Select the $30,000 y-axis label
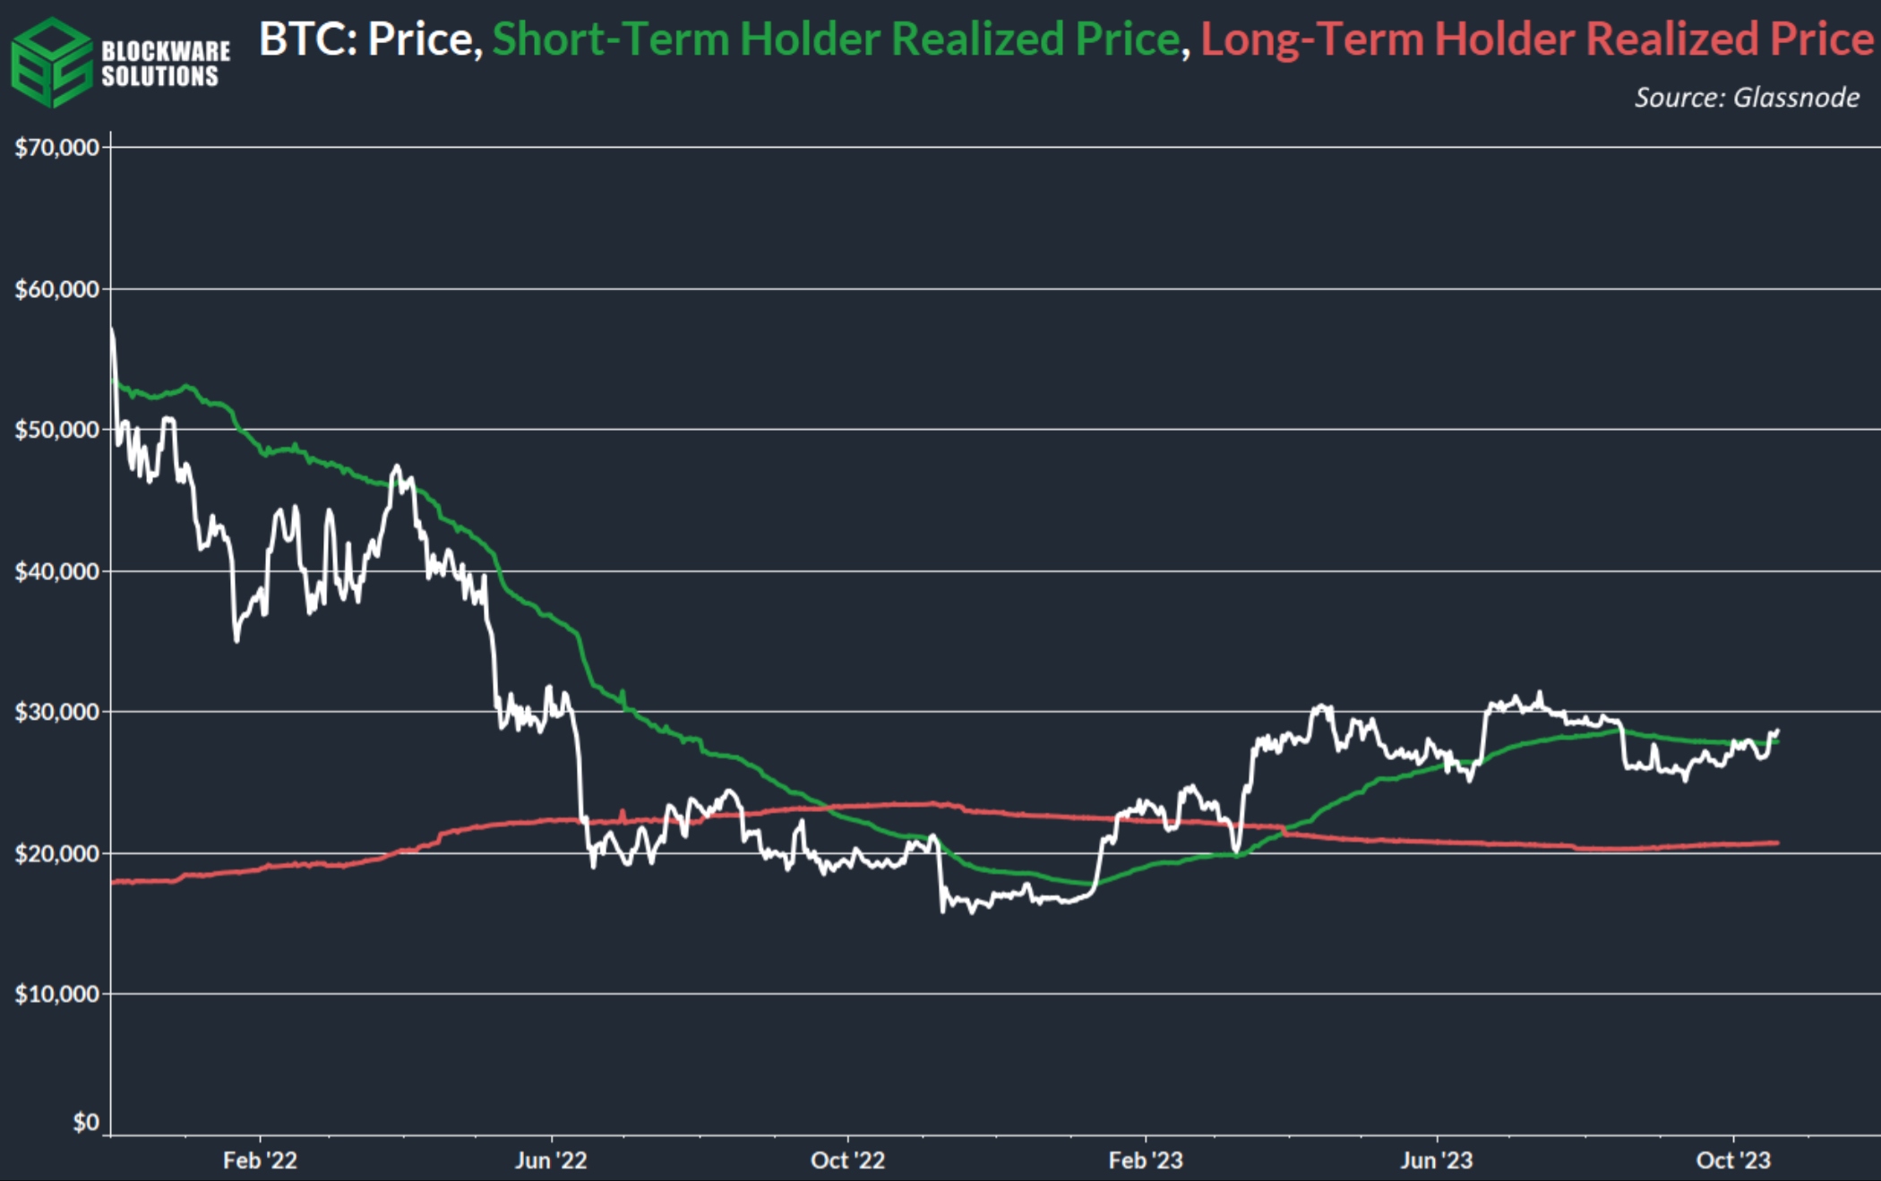1881x1181 pixels. coord(56,713)
